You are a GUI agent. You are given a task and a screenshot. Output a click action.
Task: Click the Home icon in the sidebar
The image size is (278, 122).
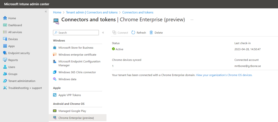click(5, 18)
